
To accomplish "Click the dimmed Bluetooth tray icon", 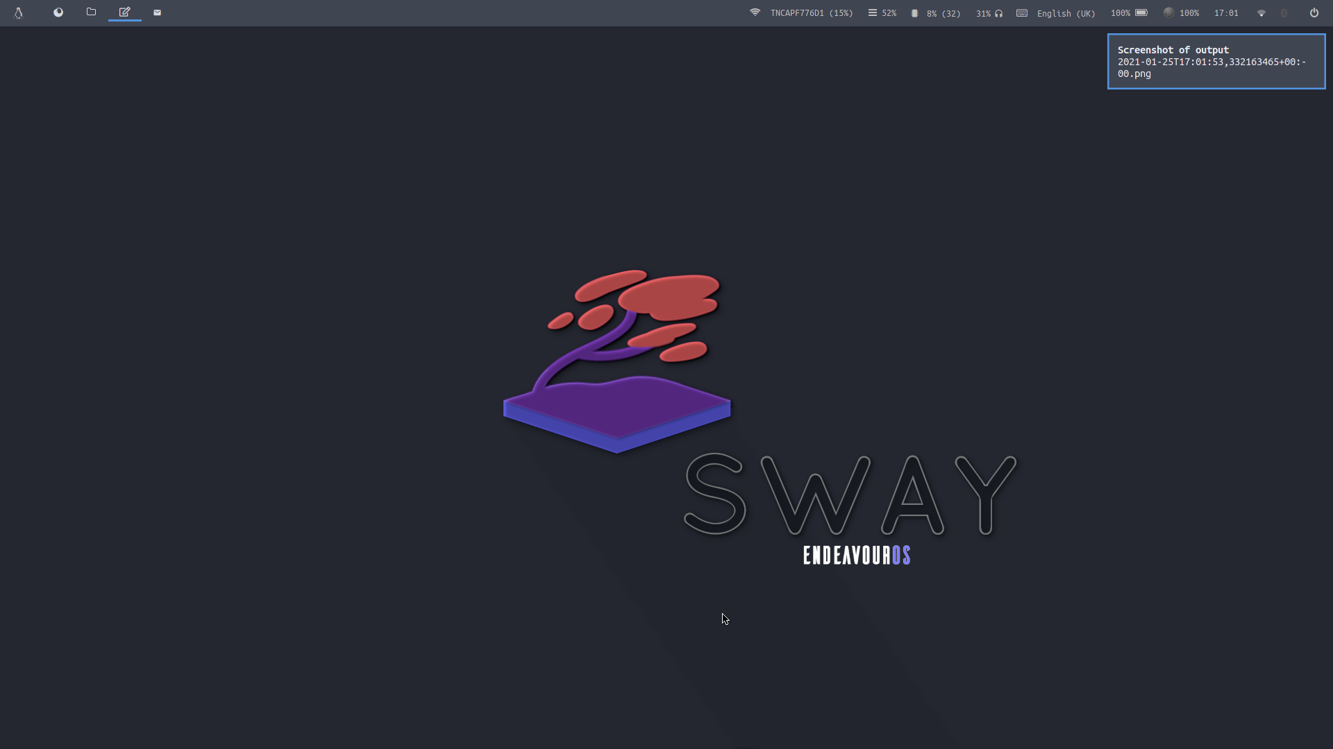I will (x=1284, y=13).
